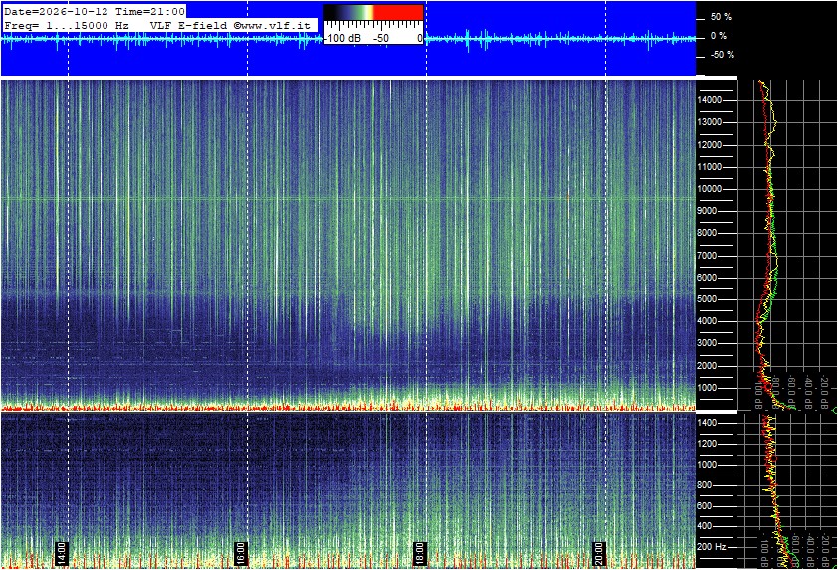Click the VLF E-field title text
The height and width of the screenshot is (570, 838).
click(x=188, y=25)
